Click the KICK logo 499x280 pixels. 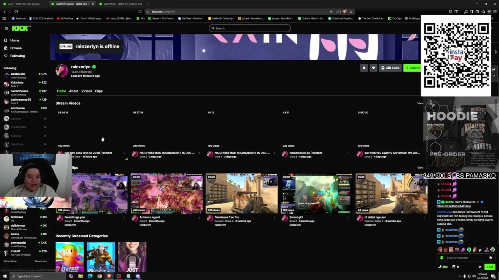point(21,28)
